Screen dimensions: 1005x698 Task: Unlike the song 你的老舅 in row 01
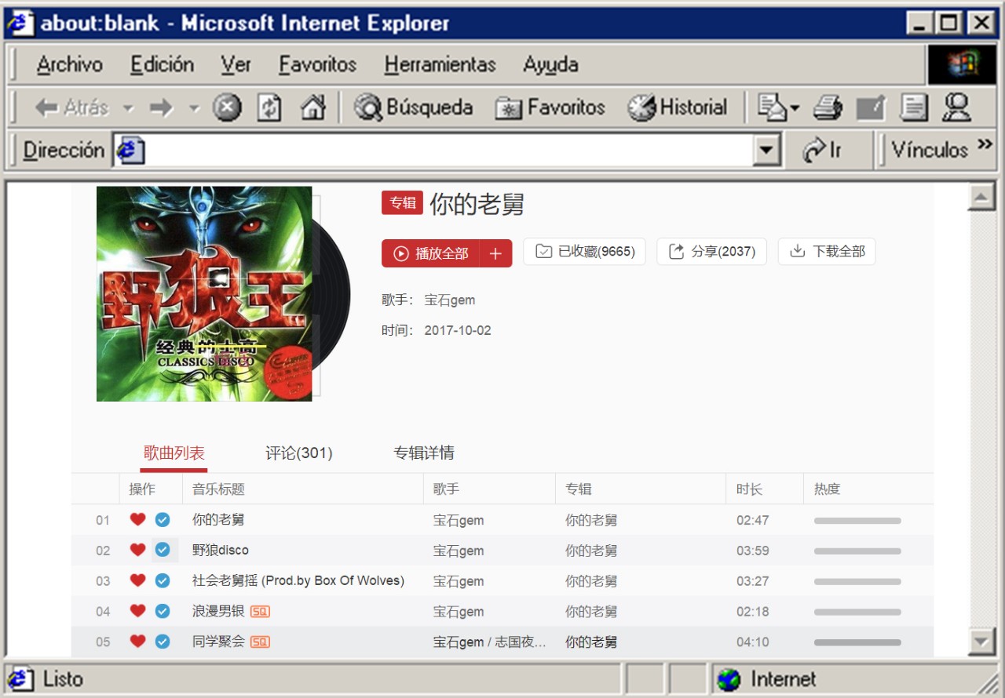138,519
